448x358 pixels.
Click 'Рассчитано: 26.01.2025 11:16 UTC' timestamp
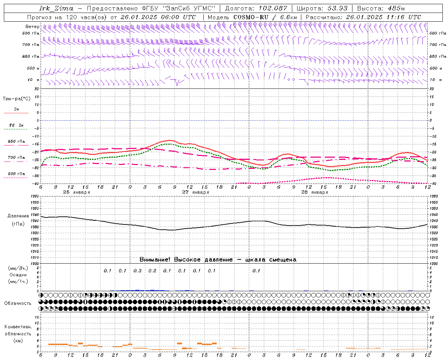point(363,17)
